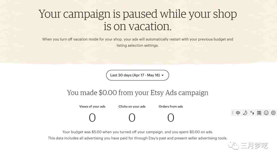
Task: Open the IME settings gear icon
Action: point(273,113)
